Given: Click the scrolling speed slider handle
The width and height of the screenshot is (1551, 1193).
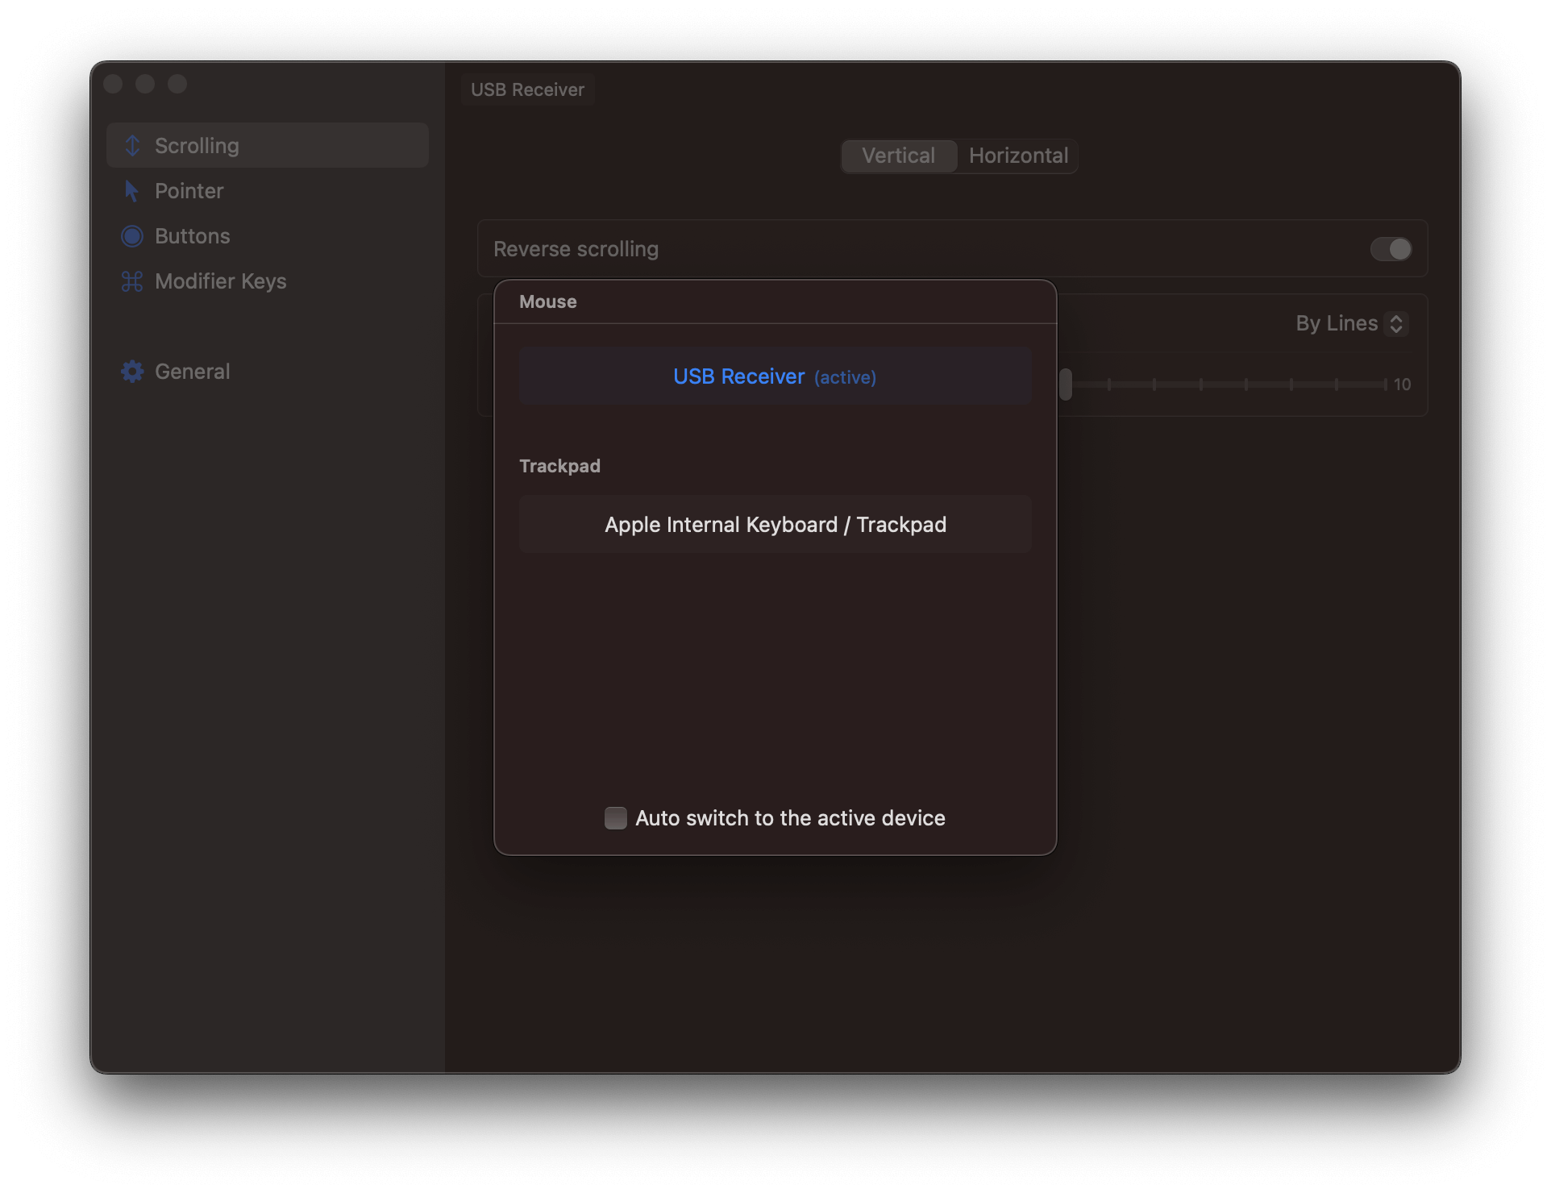Looking at the screenshot, I should point(1066,385).
